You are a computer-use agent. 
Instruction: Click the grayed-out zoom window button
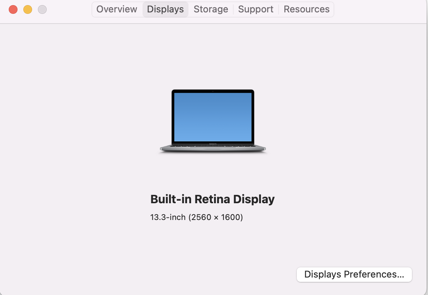tap(42, 9)
